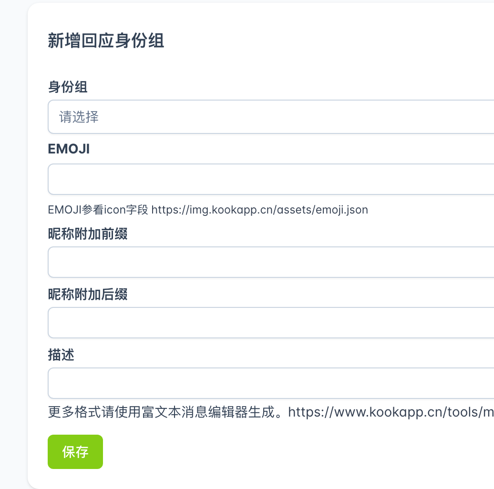
Task: Click the EMOJI参看icon字段 hint text
Action: (98, 210)
